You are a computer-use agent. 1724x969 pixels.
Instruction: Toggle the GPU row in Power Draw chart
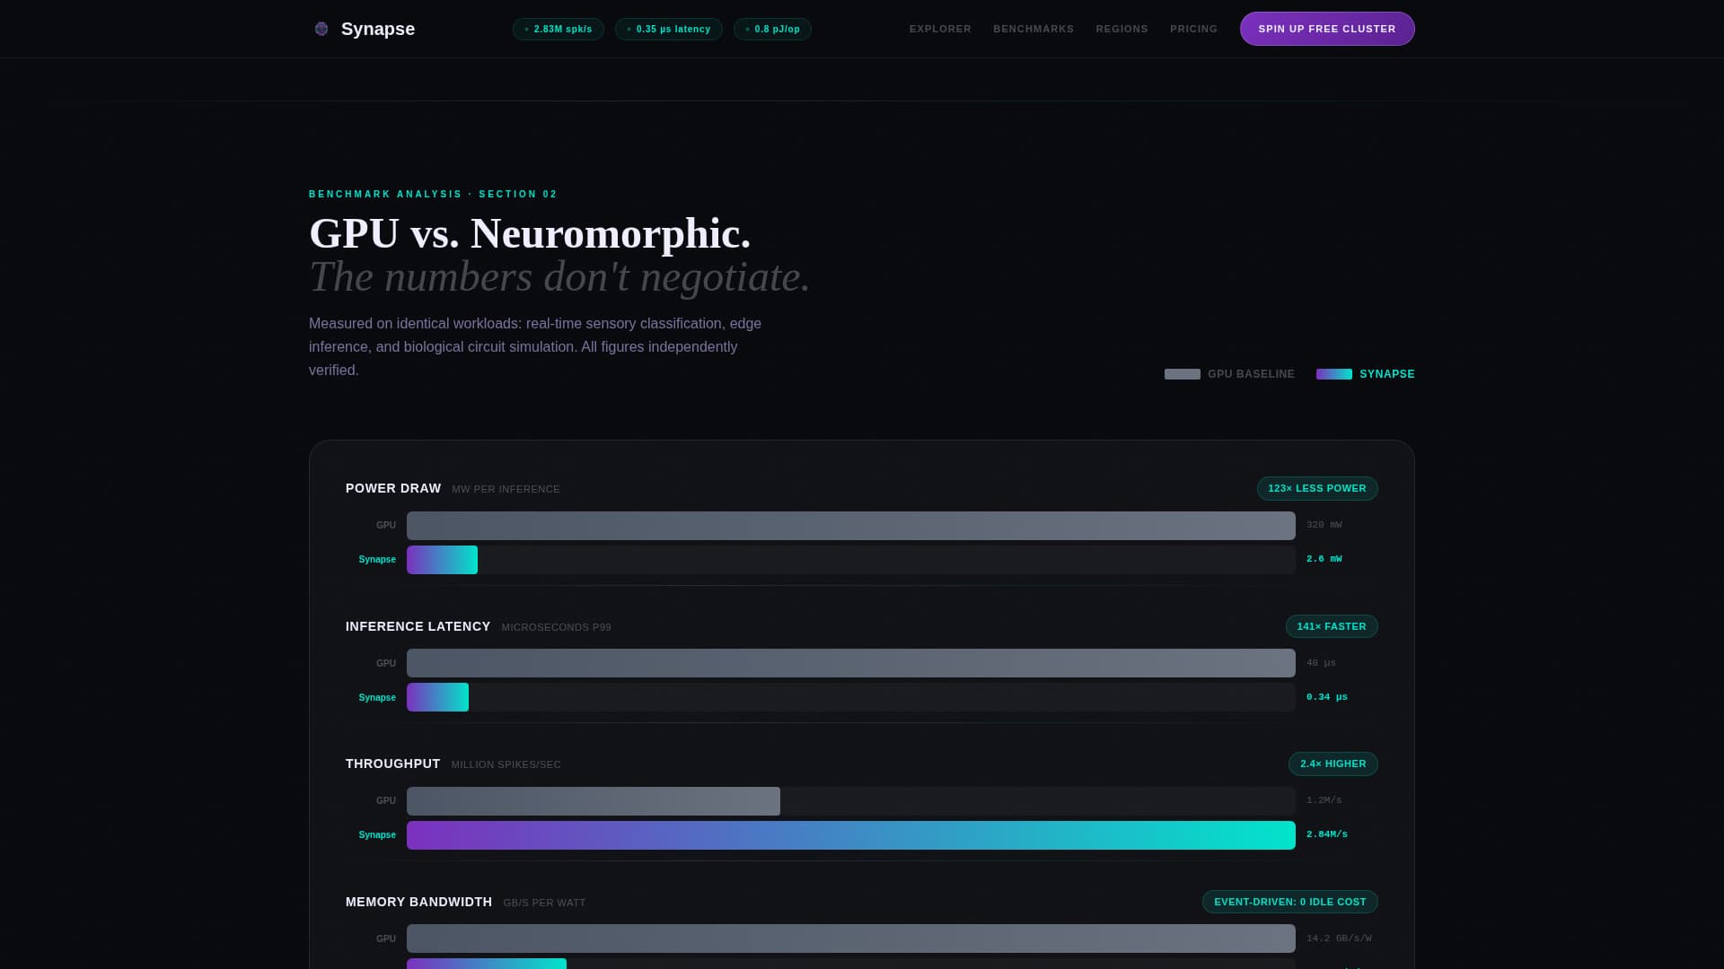(x=850, y=525)
